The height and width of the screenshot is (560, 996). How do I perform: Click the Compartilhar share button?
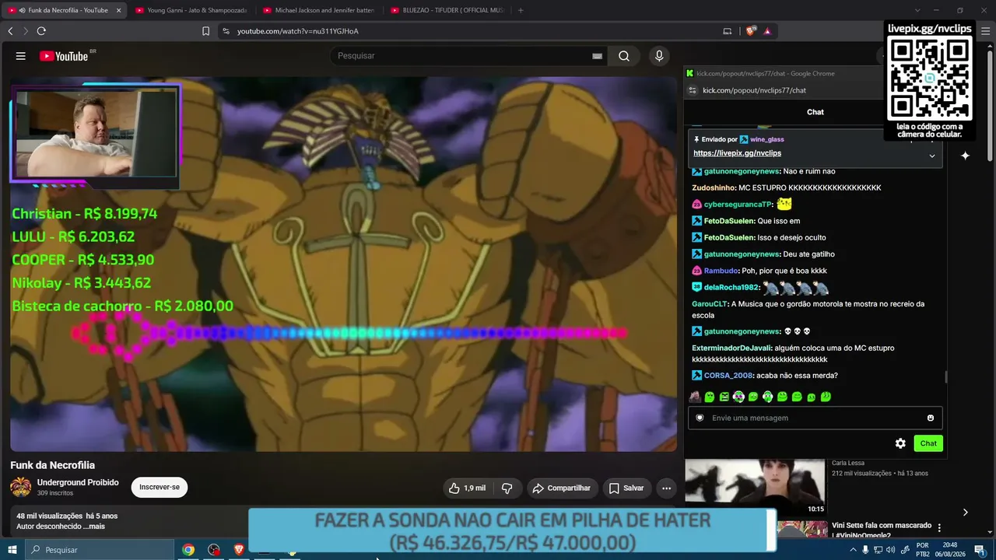(561, 488)
